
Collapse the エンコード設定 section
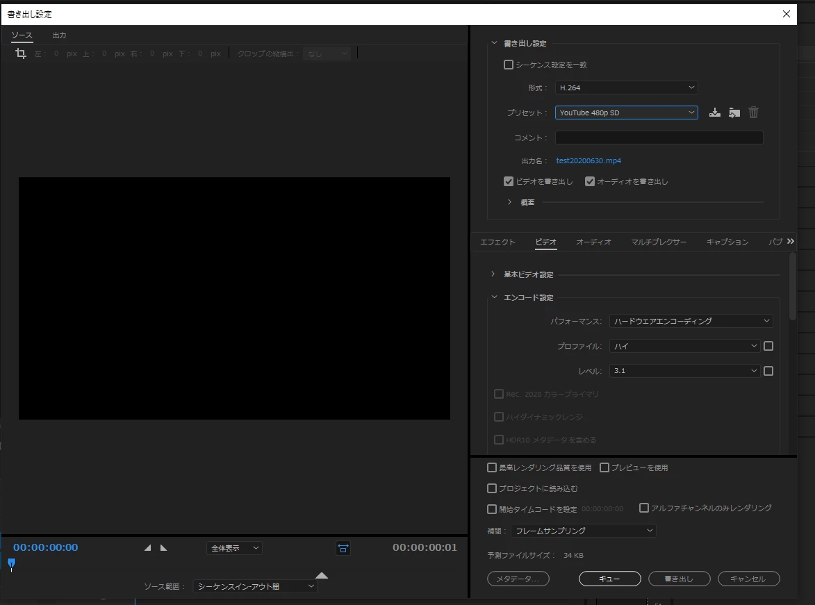pyautogui.click(x=494, y=297)
